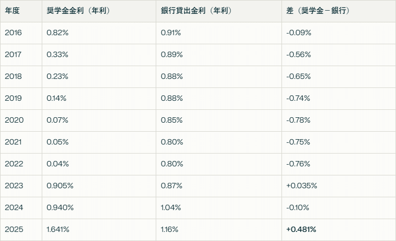Click the 1.04% bank rate cell
The image size is (396, 241).
tap(171, 208)
